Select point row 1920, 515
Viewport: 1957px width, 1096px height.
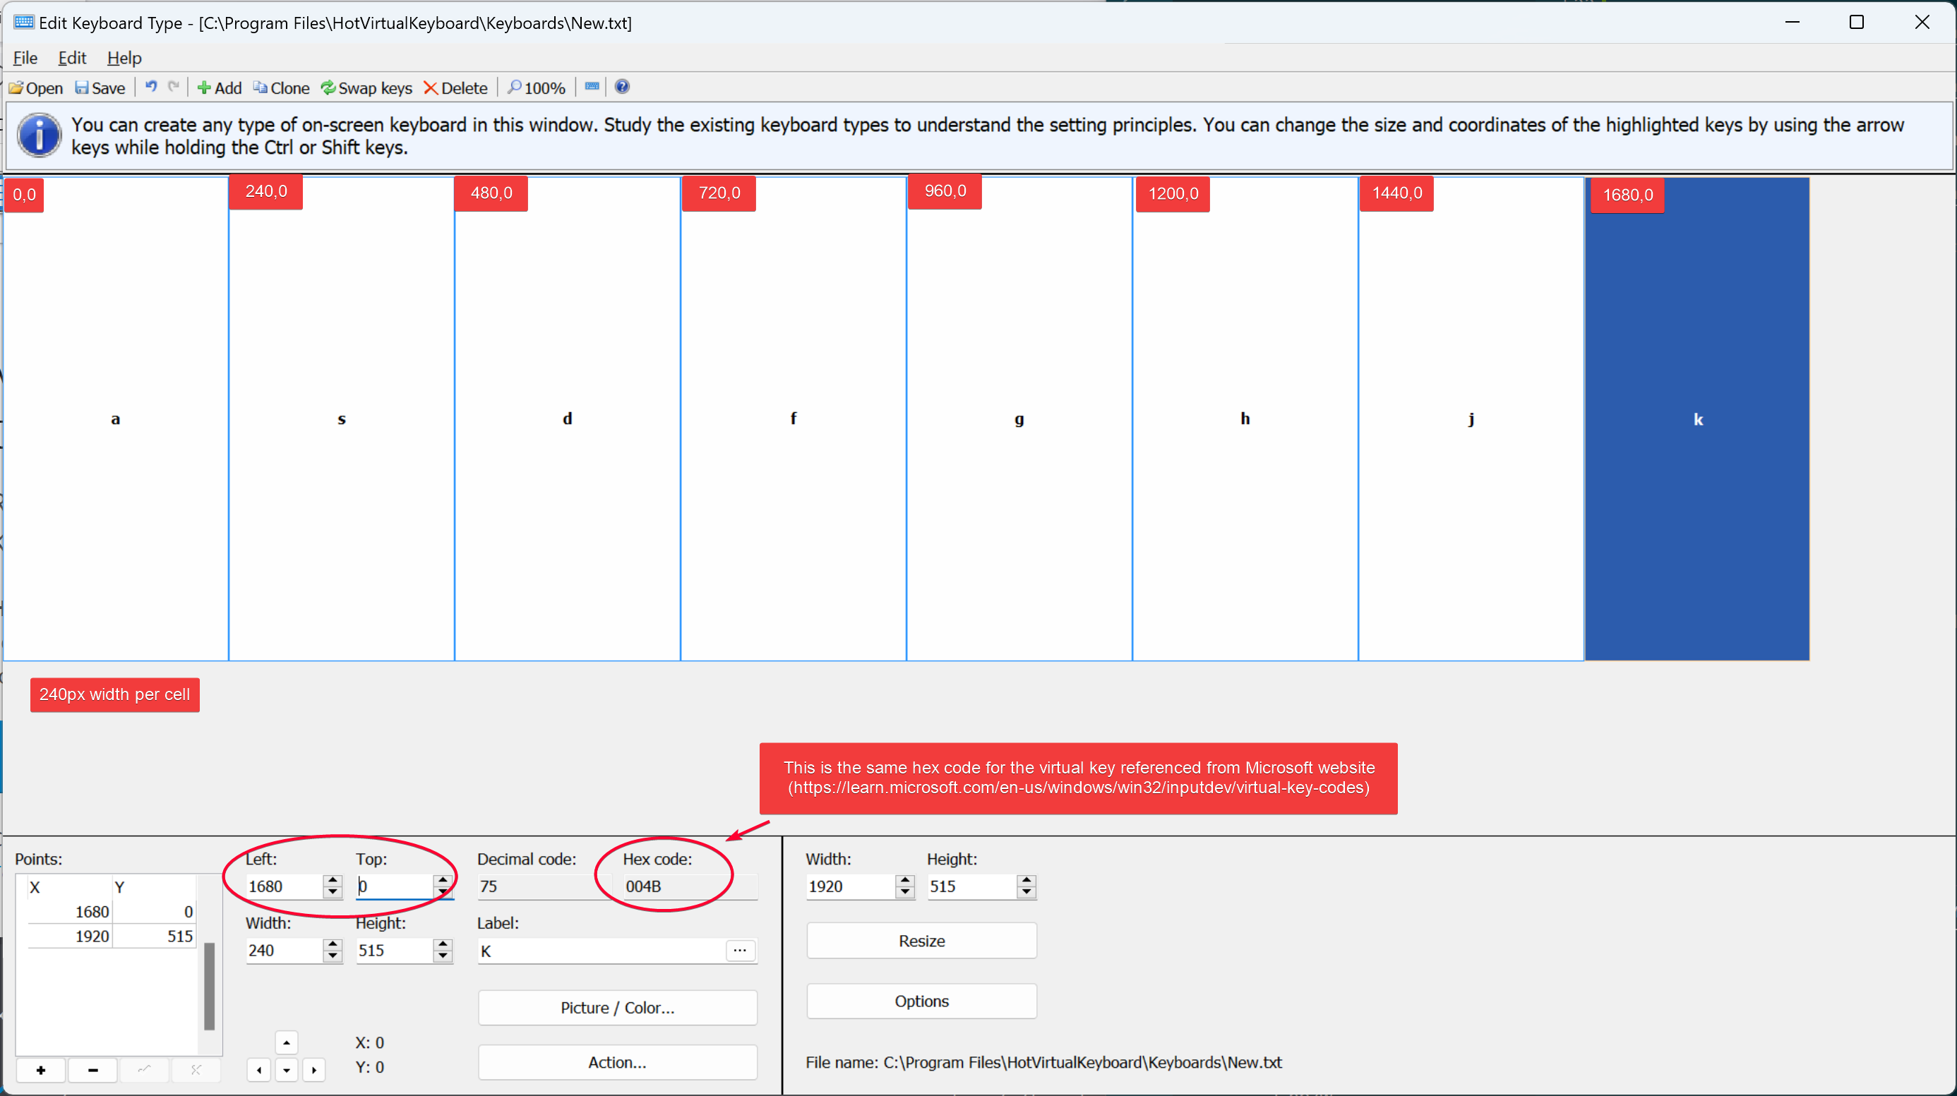point(112,936)
